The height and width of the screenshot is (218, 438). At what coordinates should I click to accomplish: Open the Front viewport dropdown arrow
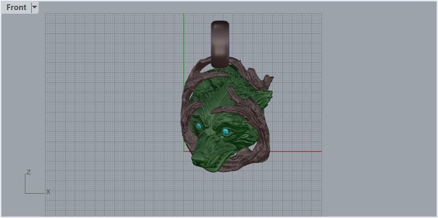(x=34, y=7)
